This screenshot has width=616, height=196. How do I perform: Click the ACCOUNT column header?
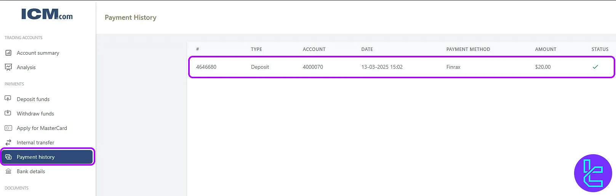(x=314, y=49)
